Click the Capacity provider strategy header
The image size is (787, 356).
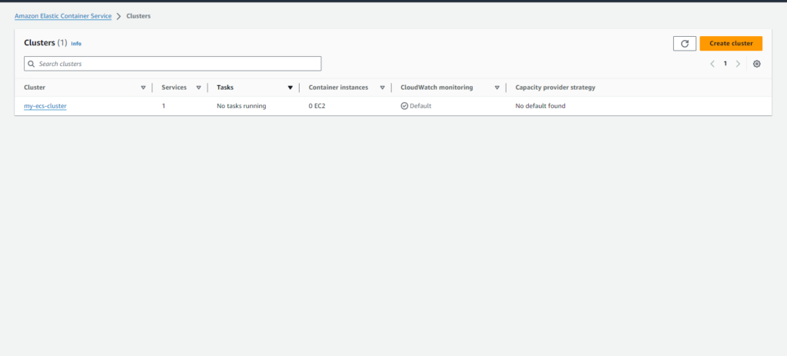(555, 87)
